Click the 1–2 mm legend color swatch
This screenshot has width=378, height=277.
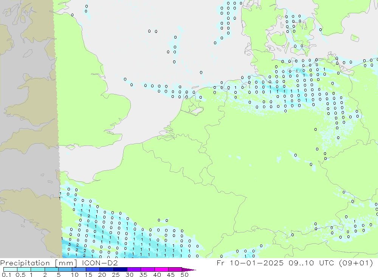[x=38, y=269]
